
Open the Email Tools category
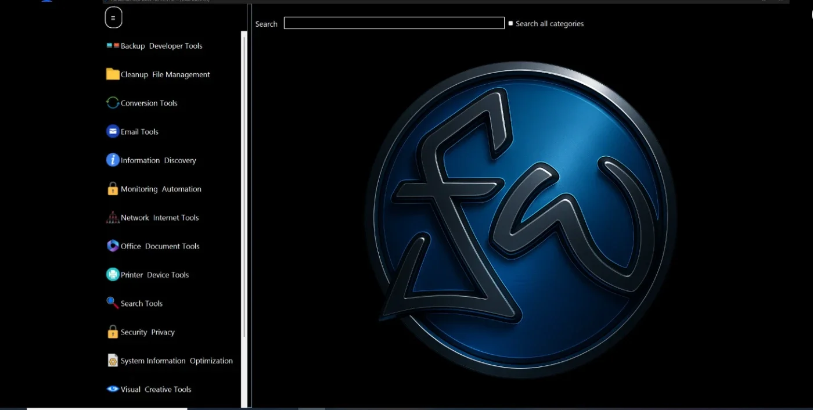[139, 132]
